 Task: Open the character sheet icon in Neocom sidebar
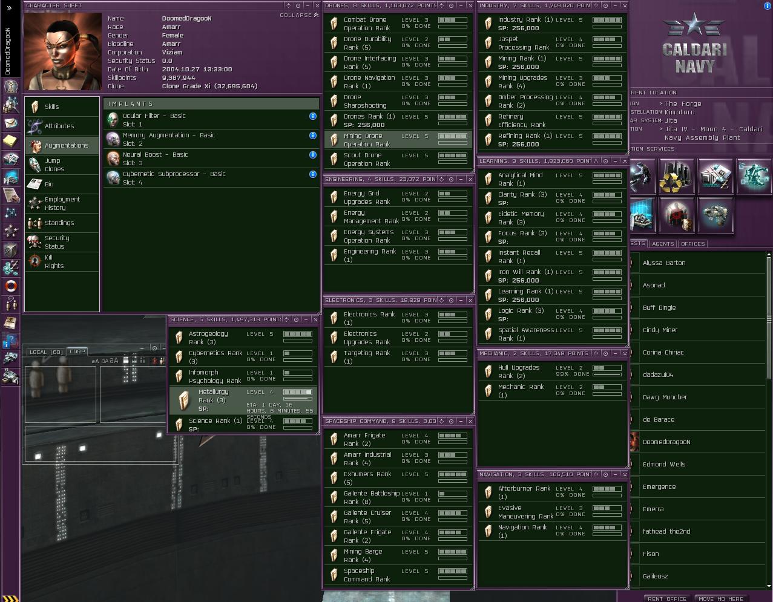tap(10, 87)
